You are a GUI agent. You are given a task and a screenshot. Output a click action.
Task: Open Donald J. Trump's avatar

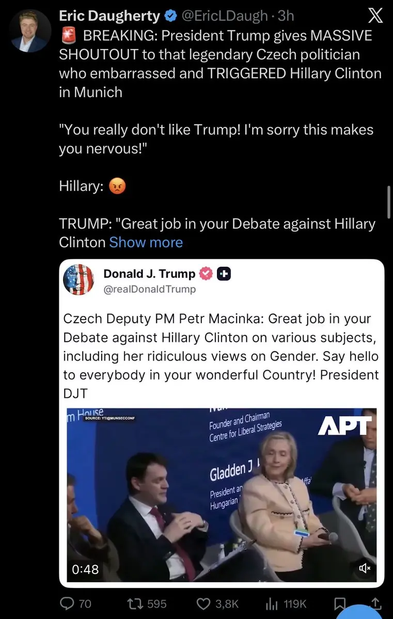[78, 280]
